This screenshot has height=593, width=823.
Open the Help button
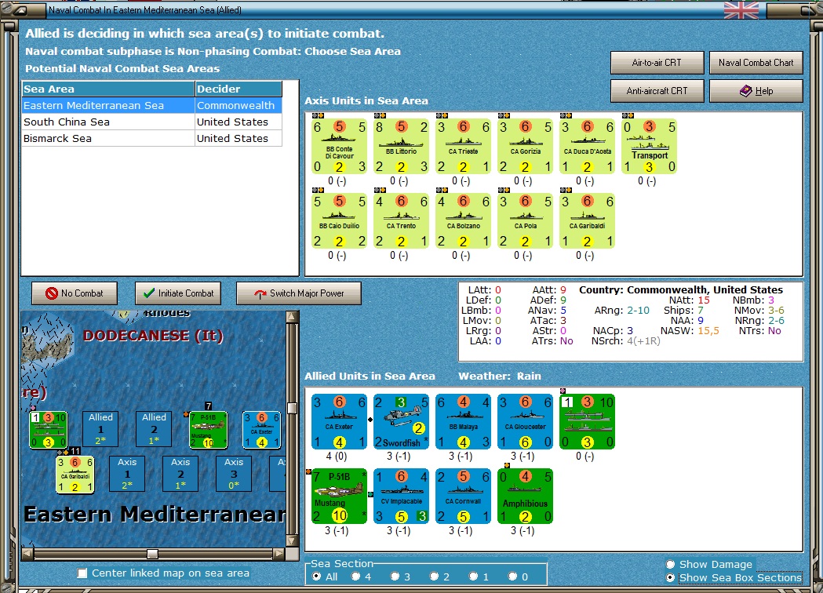pyautogui.click(x=756, y=91)
